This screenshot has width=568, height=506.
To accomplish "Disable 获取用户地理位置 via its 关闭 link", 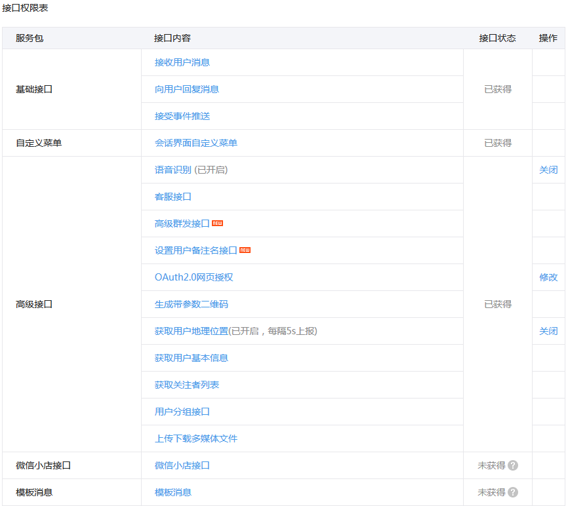I will click(x=548, y=331).
